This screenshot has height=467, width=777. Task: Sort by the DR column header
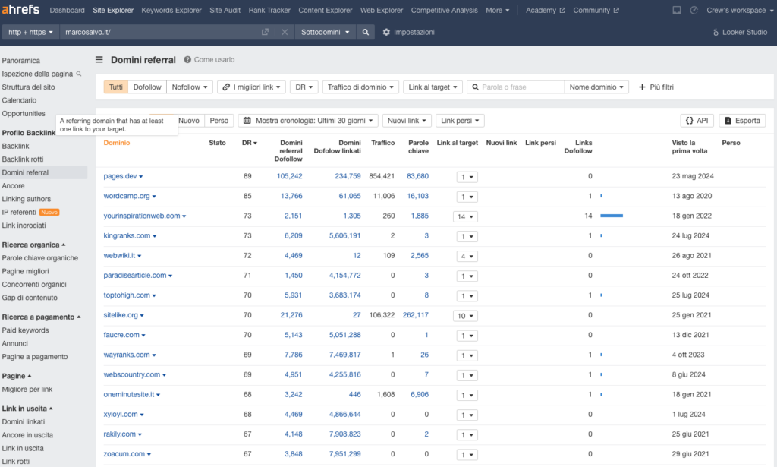(x=249, y=143)
